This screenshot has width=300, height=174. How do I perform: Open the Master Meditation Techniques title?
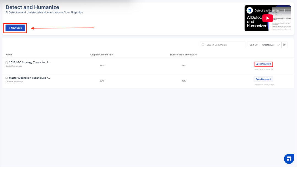(x=29, y=78)
